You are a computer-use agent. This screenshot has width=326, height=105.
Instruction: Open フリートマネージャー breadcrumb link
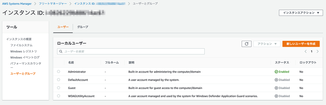pos(53,4)
